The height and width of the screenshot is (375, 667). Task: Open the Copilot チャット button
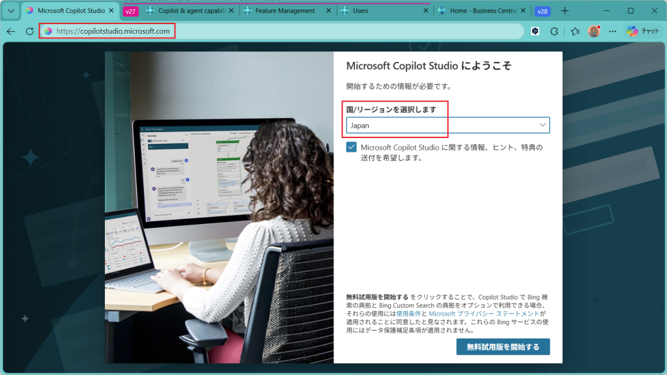[643, 31]
